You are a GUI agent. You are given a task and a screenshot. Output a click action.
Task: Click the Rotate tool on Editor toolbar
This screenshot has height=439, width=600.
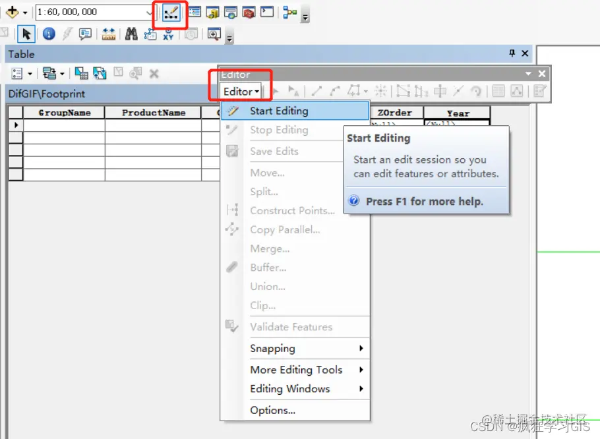[x=476, y=92]
